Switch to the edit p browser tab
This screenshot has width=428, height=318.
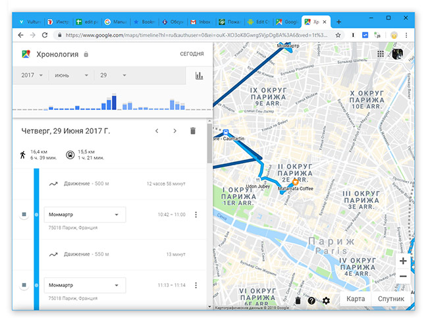[87, 22]
